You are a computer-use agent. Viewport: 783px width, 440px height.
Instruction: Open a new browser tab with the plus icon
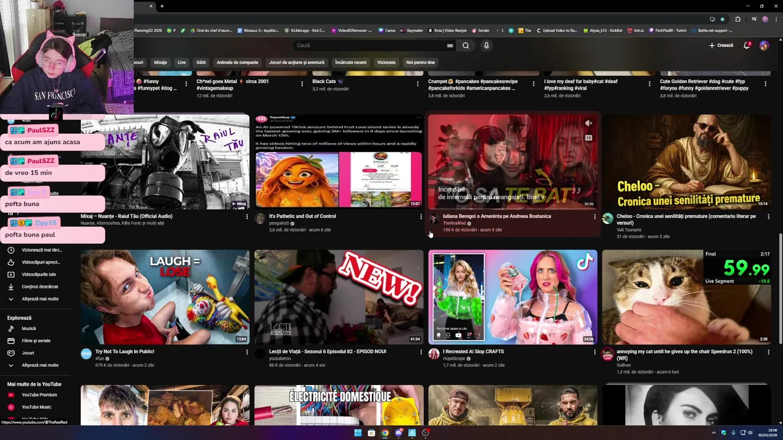[162, 6]
